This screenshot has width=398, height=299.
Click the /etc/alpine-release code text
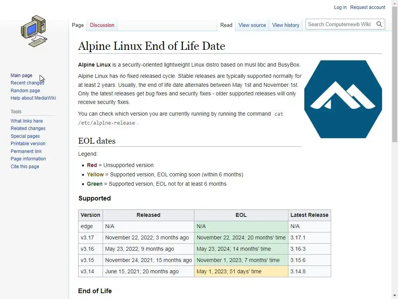(x=106, y=123)
